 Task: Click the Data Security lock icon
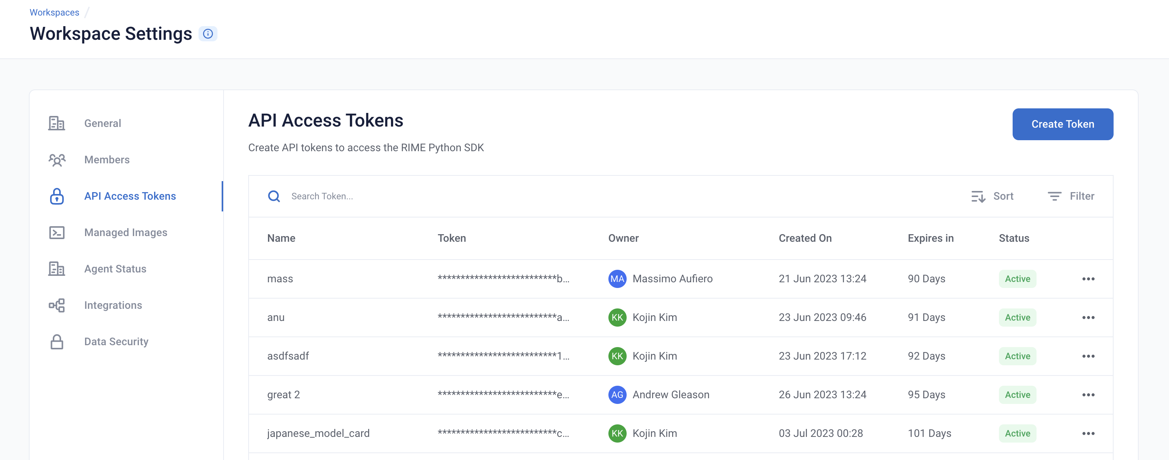coord(57,341)
